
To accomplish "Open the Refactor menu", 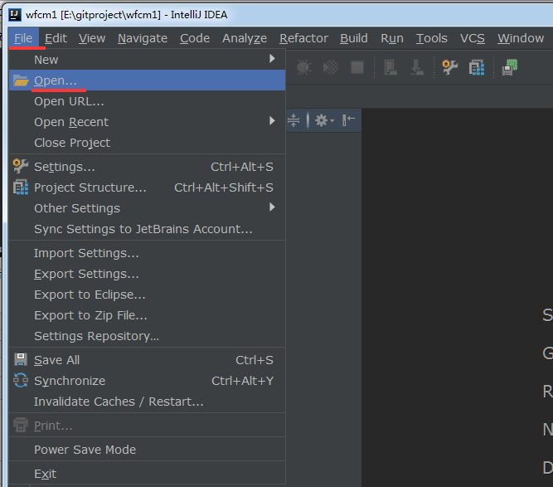I will [x=303, y=38].
